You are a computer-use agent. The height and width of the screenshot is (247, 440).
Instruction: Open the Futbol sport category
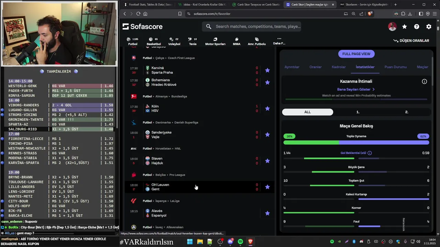[x=132, y=42]
